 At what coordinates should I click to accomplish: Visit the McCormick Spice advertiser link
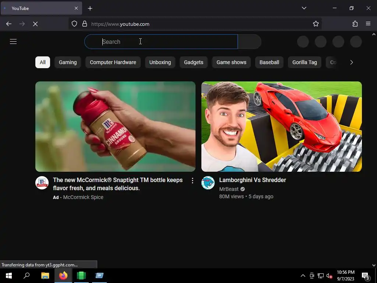83,197
